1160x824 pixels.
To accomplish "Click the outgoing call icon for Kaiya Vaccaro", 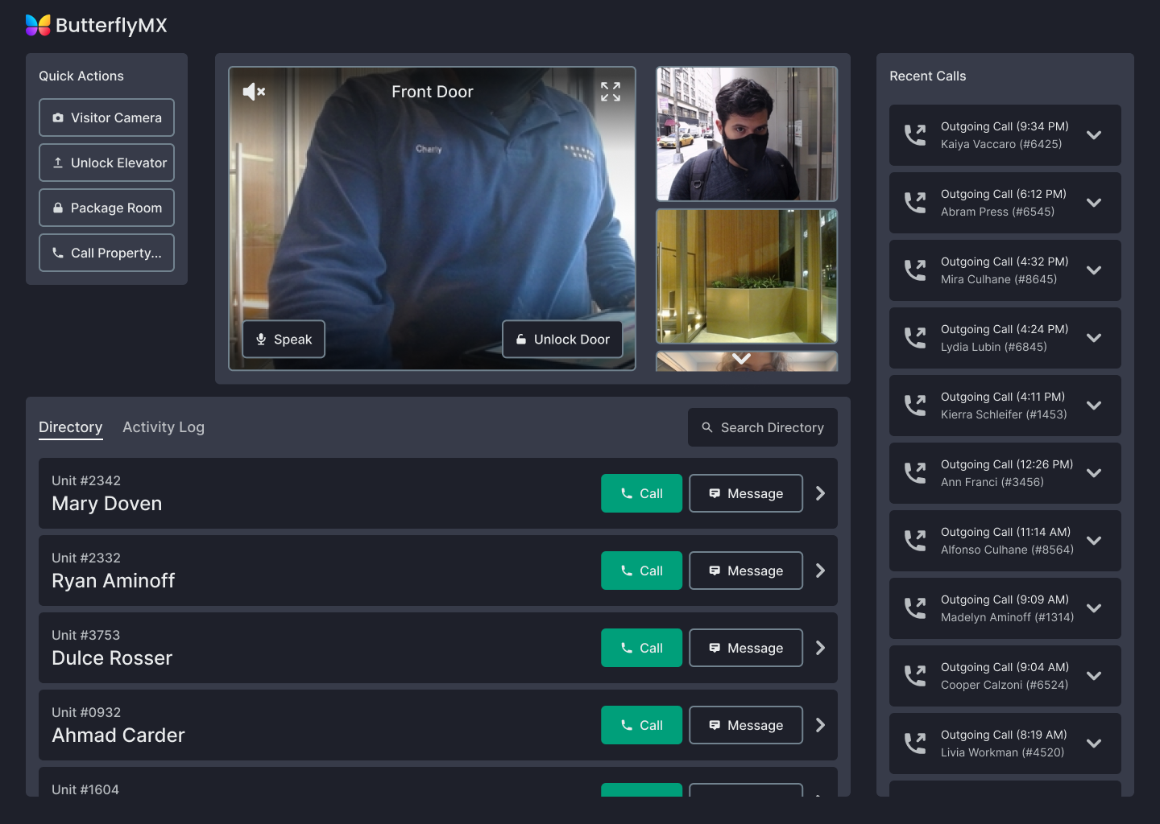I will coord(915,135).
